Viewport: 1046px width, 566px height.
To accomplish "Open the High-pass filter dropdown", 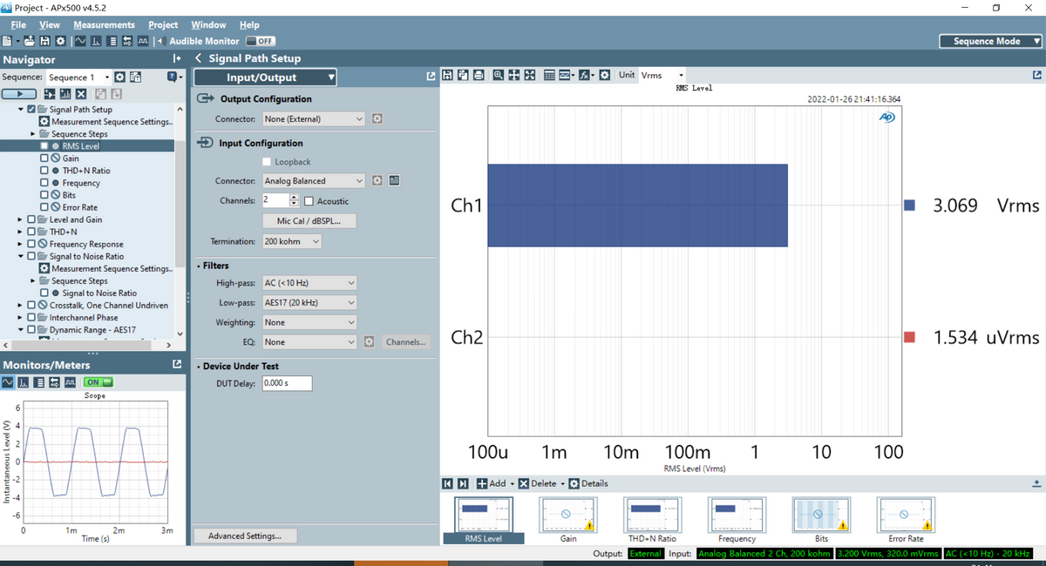I will pyautogui.click(x=309, y=283).
